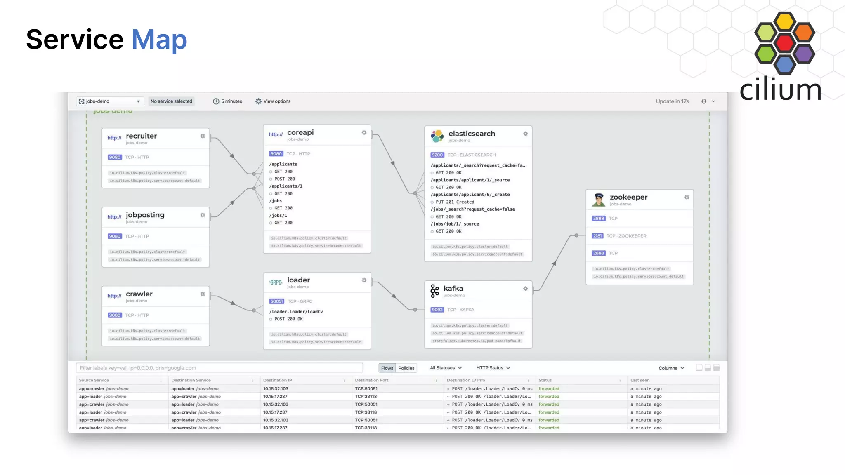This screenshot has height=475, width=845.
Task: Maximize flows panel with full-height layout
Action: click(716, 368)
